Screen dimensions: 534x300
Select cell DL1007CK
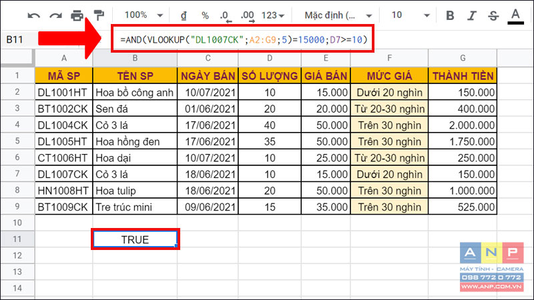point(64,174)
